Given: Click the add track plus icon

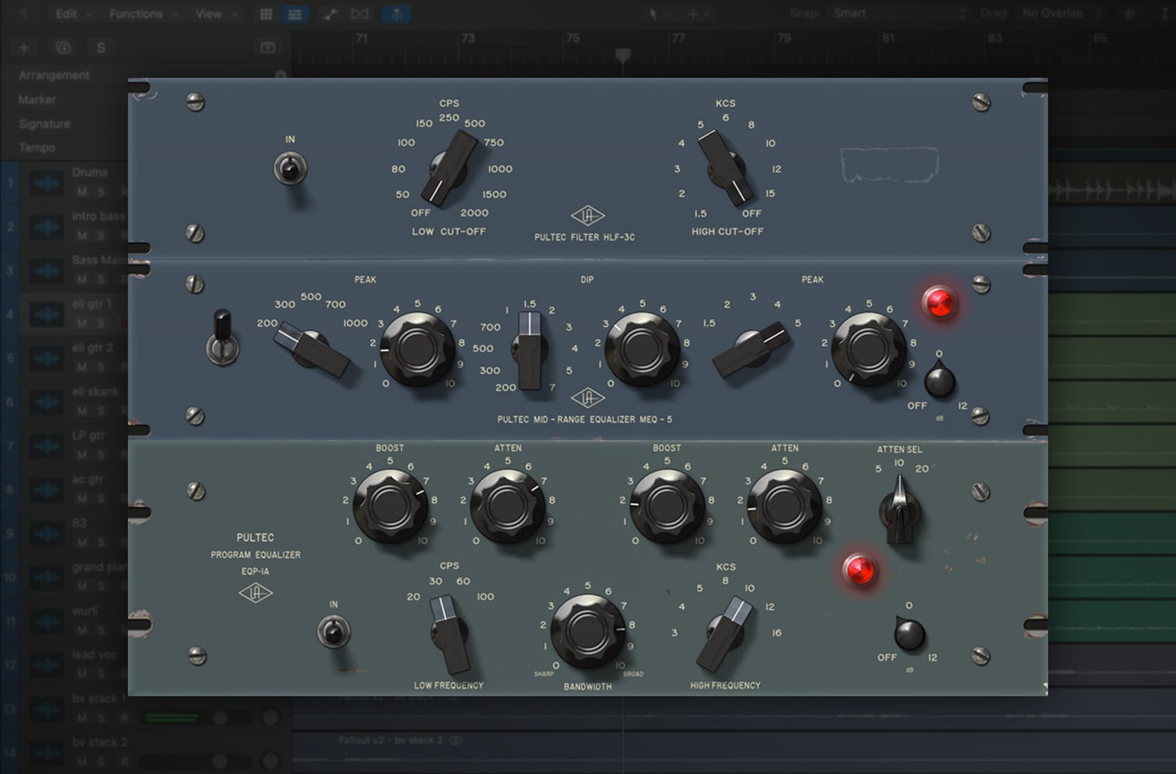Looking at the screenshot, I should click(x=24, y=47).
